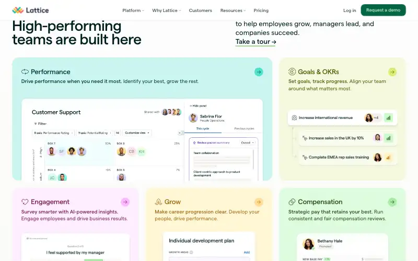Click the Compensation coin icon
The height and width of the screenshot is (261, 418).
[x=292, y=202]
